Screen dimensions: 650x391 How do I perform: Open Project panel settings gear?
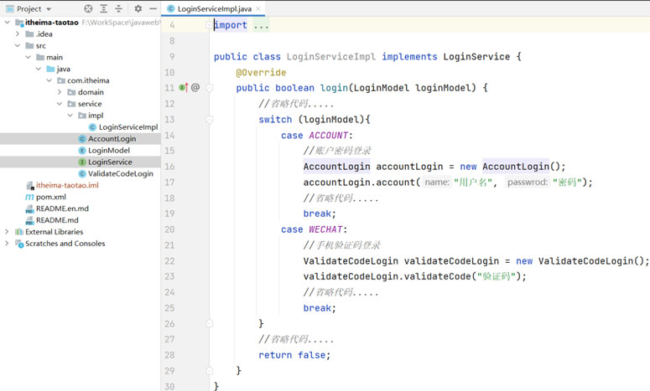(138, 8)
